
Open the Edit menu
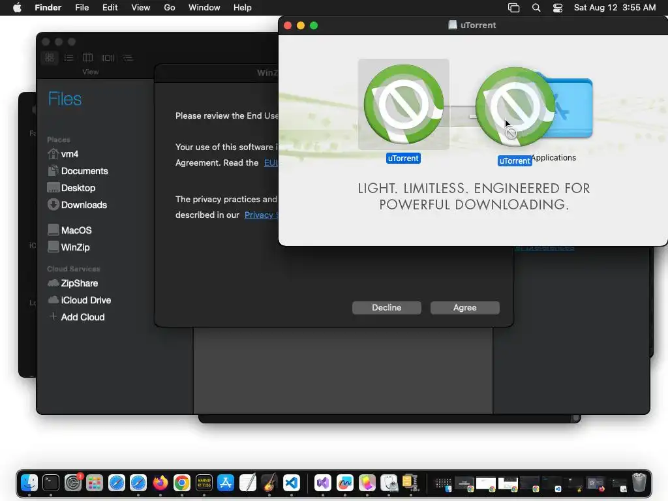pyautogui.click(x=110, y=8)
